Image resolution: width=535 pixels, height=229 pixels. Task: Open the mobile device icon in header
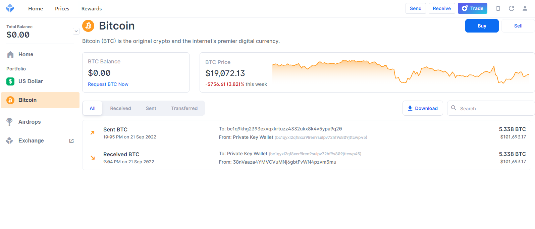pos(498,8)
